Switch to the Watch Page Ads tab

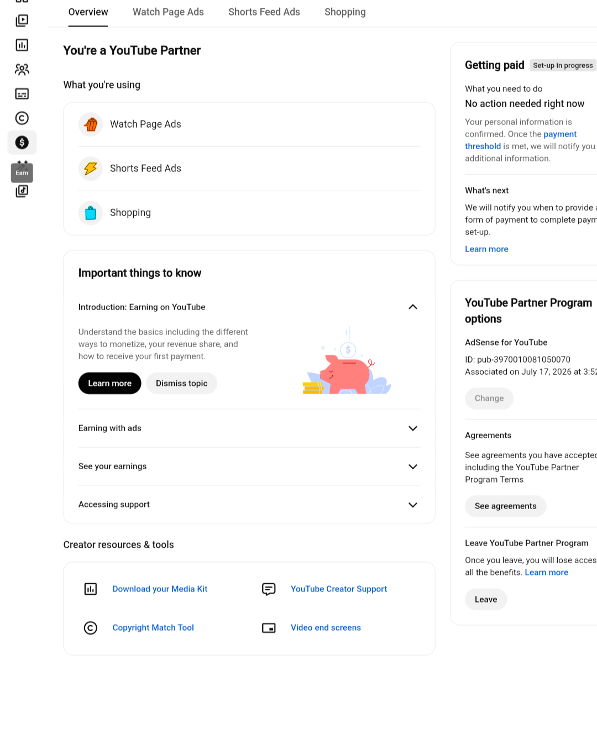168,12
